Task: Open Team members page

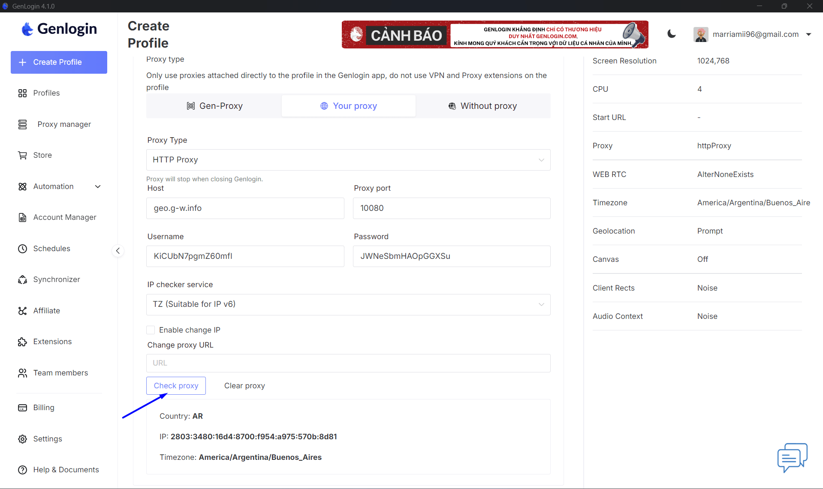Action: point(60,373)
